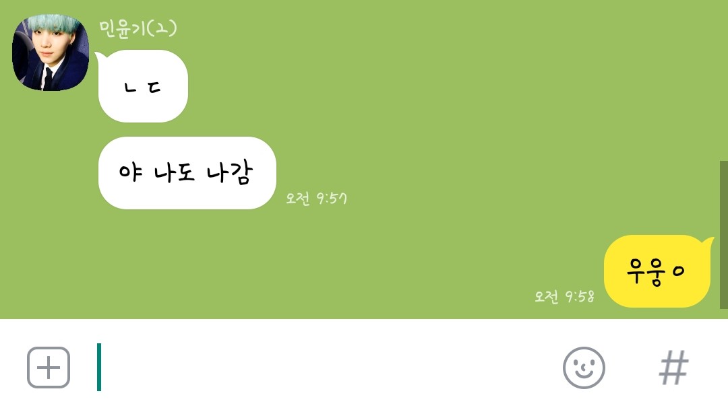The height and width of the screenshot is (416, 728).
Task: Select the sender name 민윤기(ㅗ)
Action: (x=138, y=29)
